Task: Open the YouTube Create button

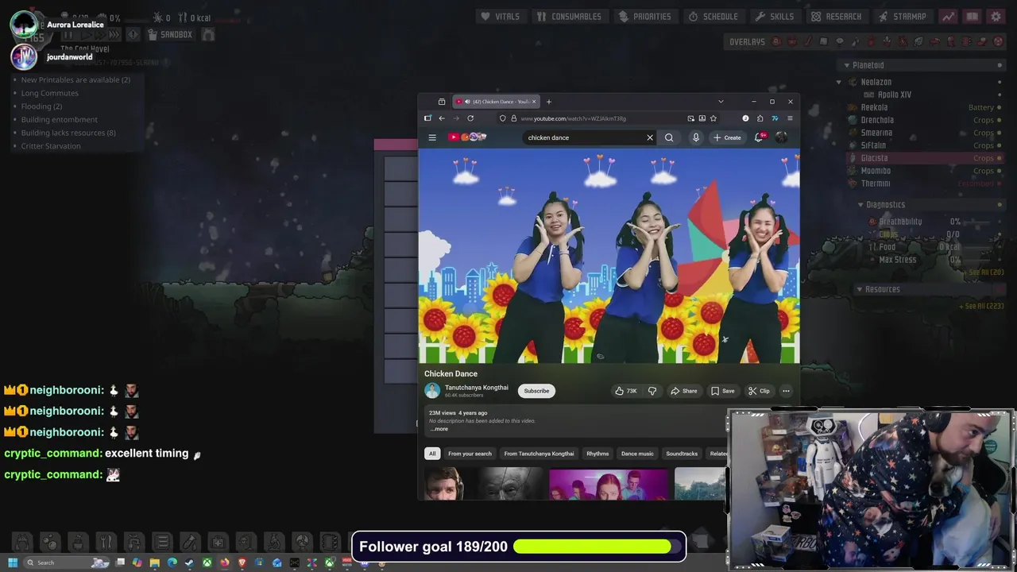Action: pos(727,137)
